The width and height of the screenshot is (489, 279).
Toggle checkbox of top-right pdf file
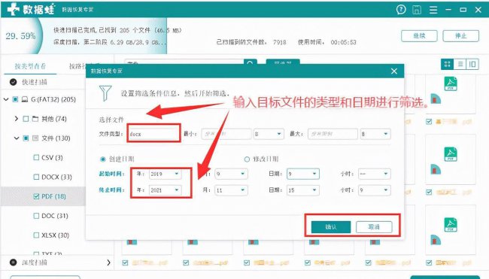(429, 122)
